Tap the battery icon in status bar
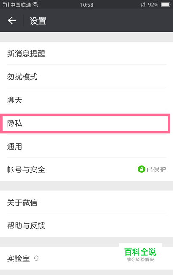This screenshot has width=173, height=275. point(165,4)
